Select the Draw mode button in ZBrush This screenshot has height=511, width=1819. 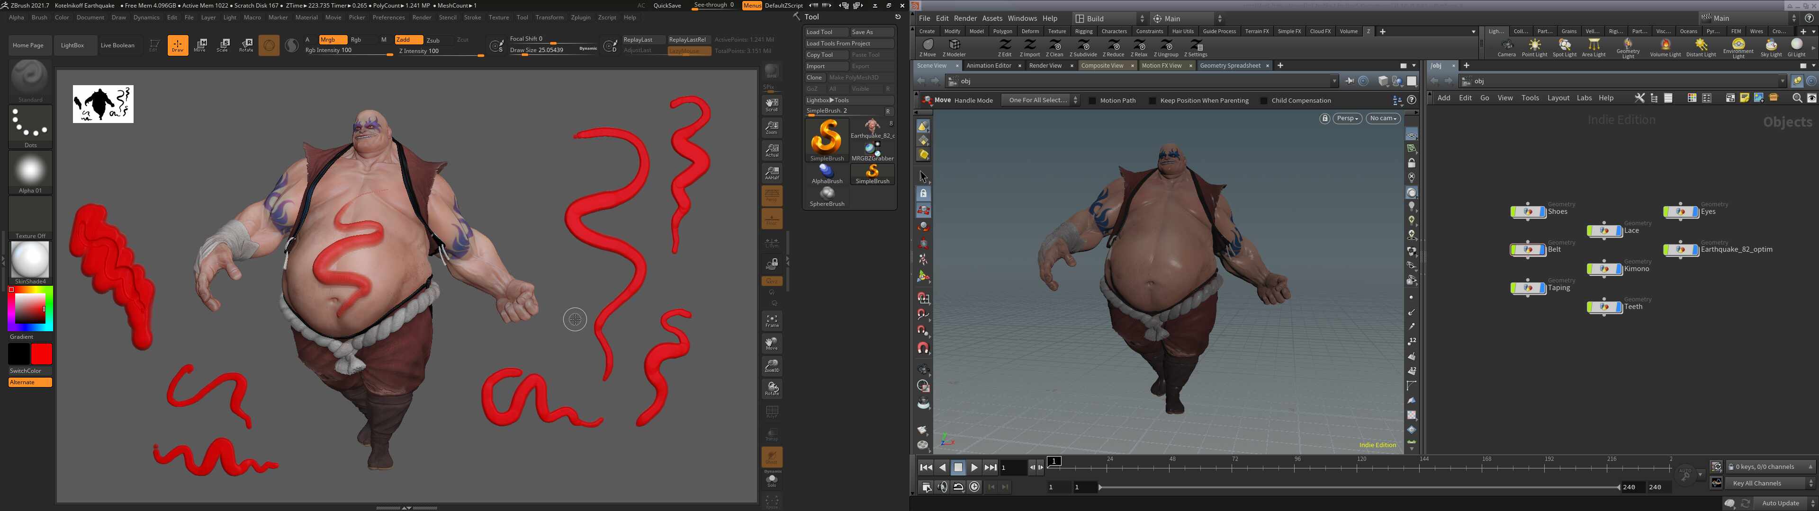pyautogui.click(x=178, y=45)
